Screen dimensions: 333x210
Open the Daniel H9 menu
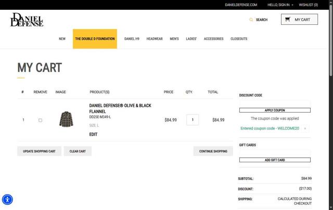pos(132,39)
